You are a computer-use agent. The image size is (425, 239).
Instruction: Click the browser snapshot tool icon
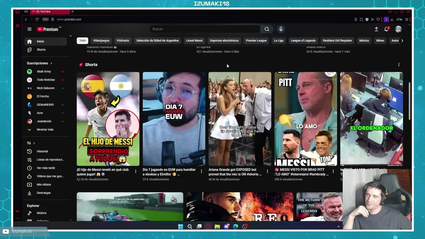click(361, 20)
